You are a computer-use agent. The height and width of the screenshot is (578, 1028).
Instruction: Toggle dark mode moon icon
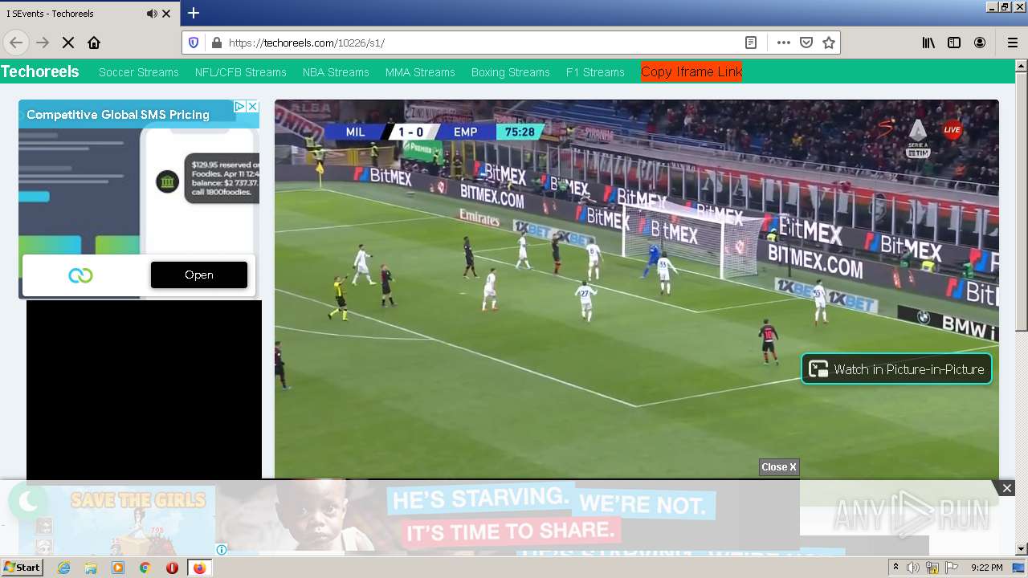[x=28, y=502]
